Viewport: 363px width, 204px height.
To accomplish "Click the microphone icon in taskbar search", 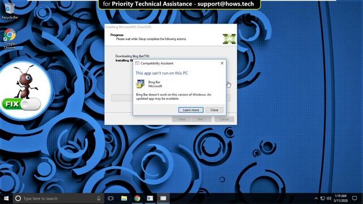I will click(x=99, y=198).
